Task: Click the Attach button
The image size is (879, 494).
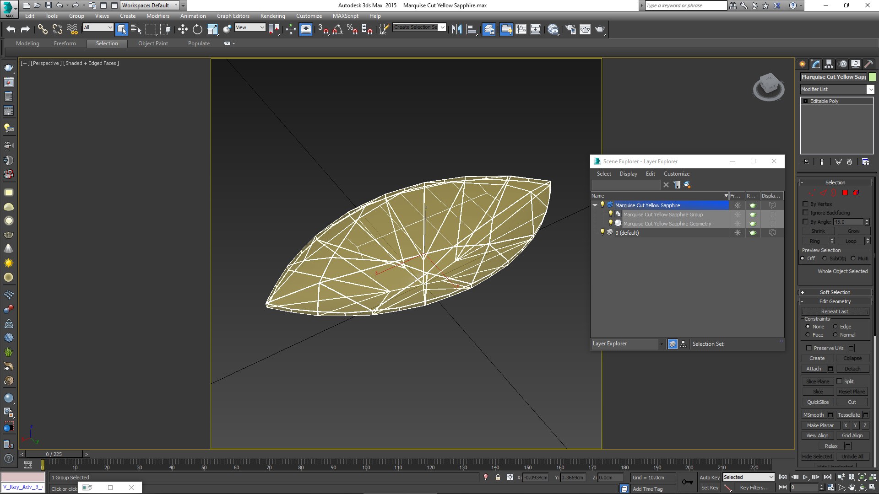Action: pyautogui.click(x=814, y=369)
